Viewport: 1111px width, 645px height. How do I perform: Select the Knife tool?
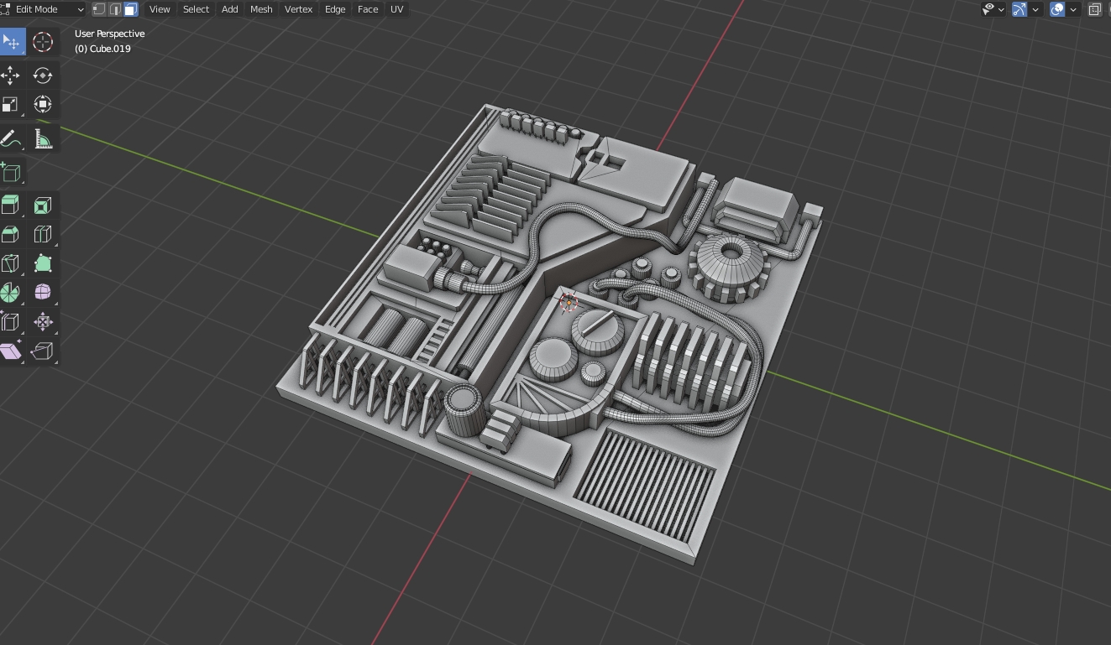pyautogui.click(x=12, y=263)
